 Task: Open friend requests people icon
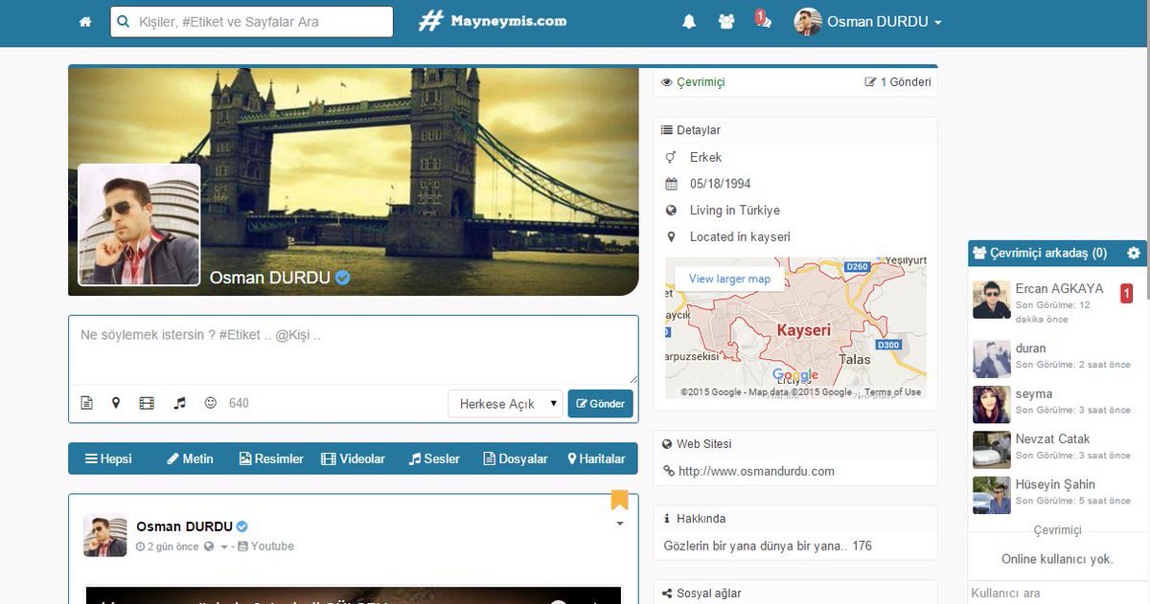pos(725,21)
